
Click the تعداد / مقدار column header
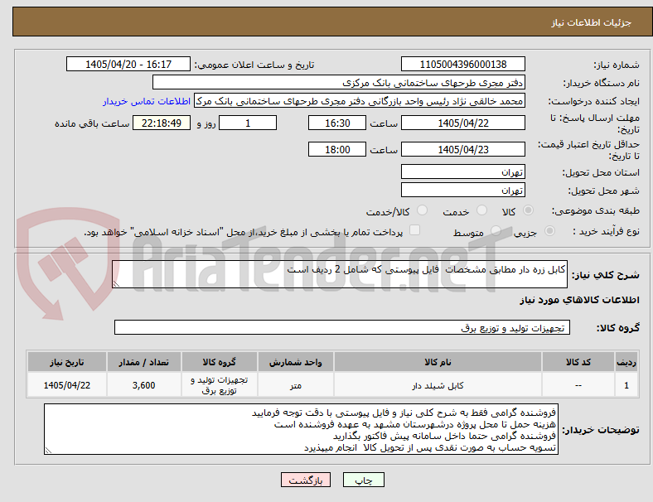pyautogui.click(x=143, y=362)
